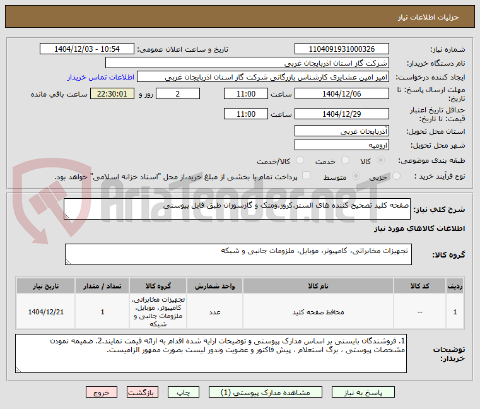Select the کالا/خدمت radio button
The width and height of the screenshot is (480, 409).
click(300, 160)
